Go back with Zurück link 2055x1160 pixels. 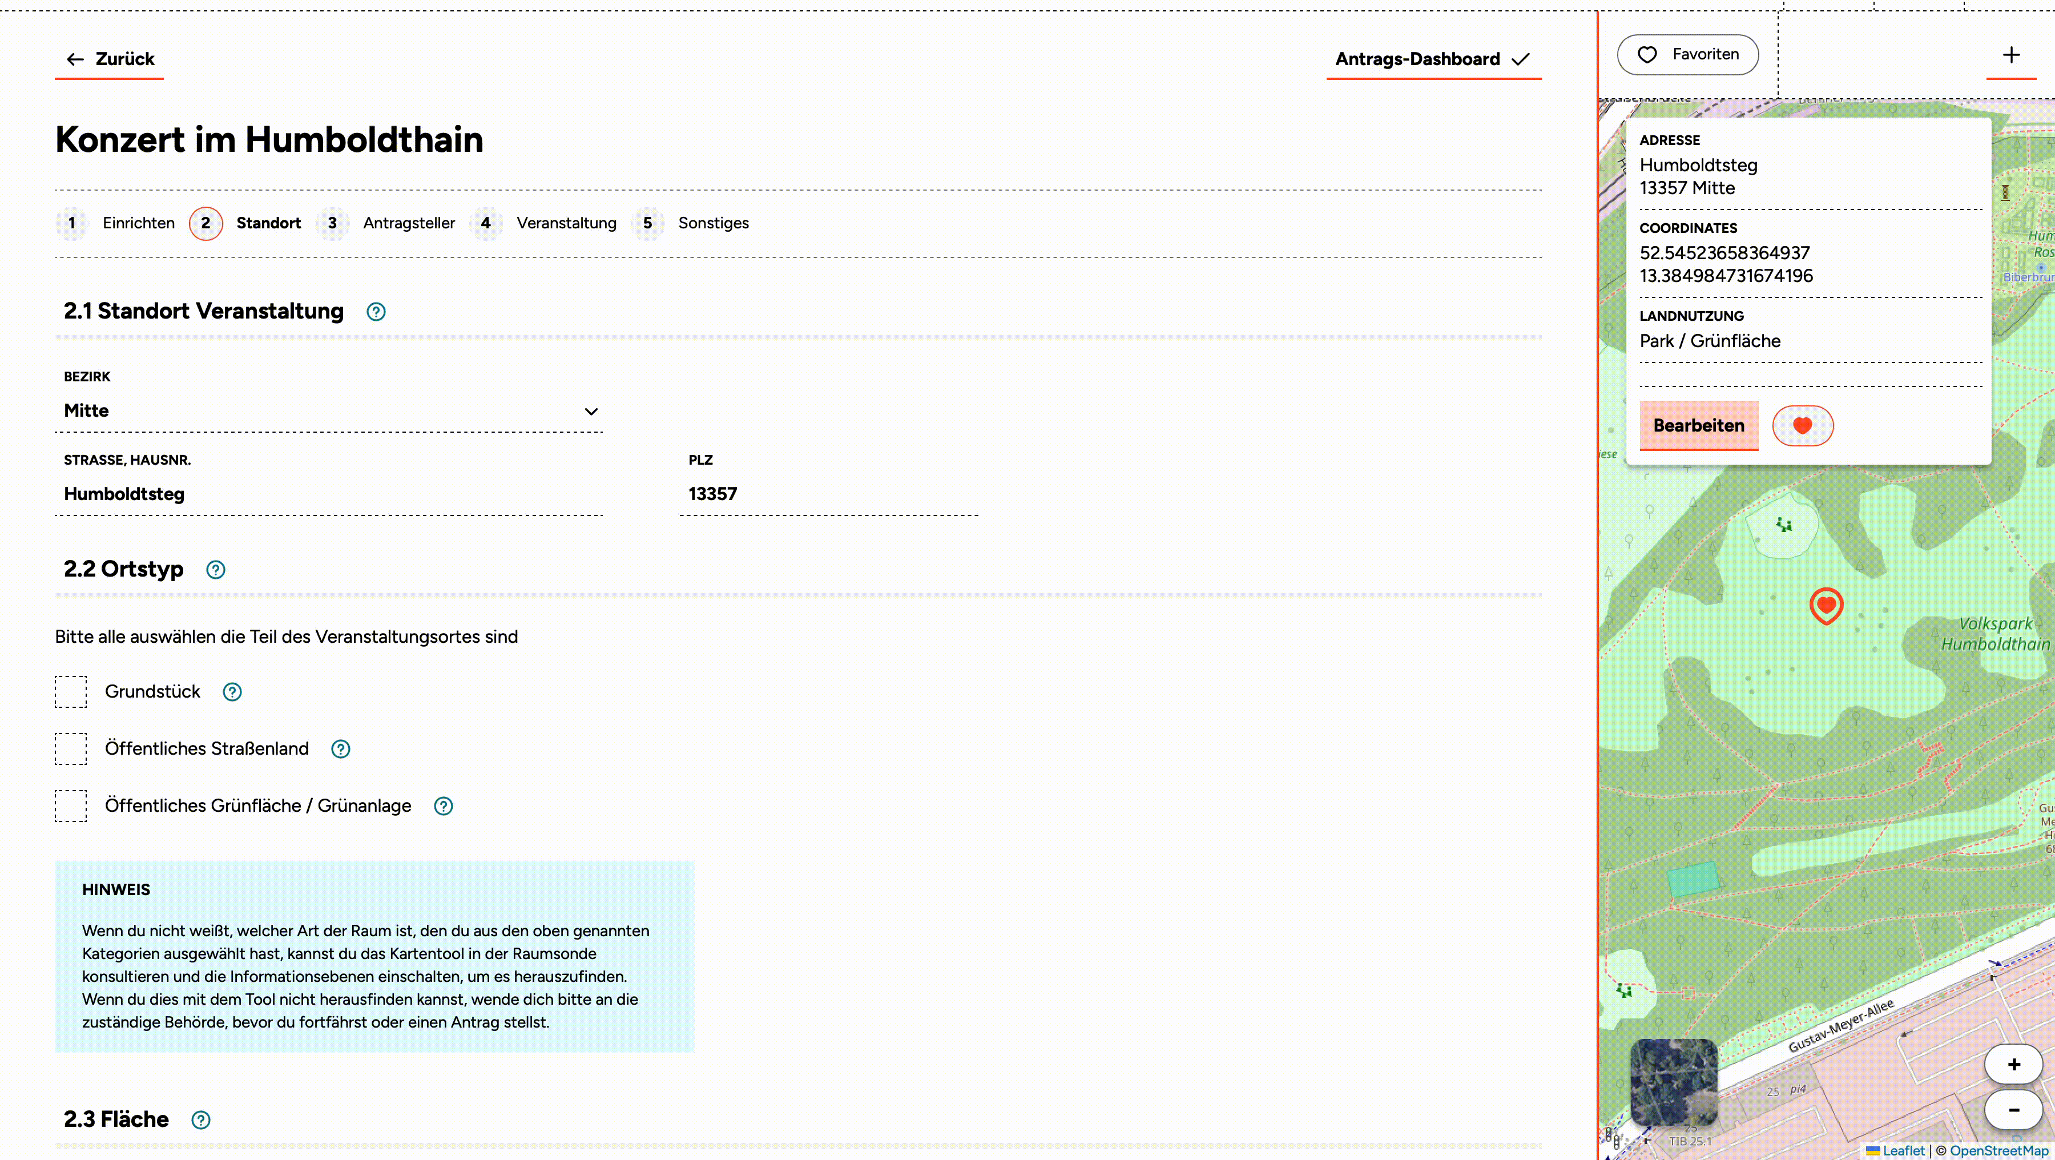click(109, 59)
